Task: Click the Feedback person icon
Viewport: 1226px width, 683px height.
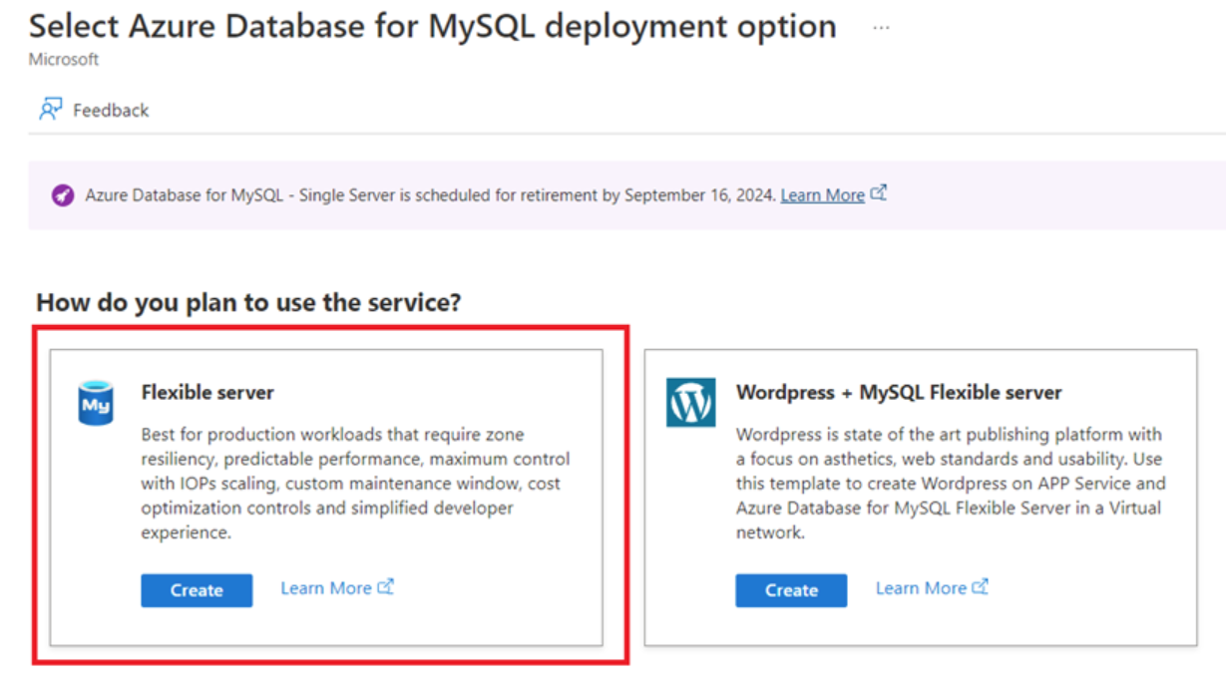Action: 51,109
